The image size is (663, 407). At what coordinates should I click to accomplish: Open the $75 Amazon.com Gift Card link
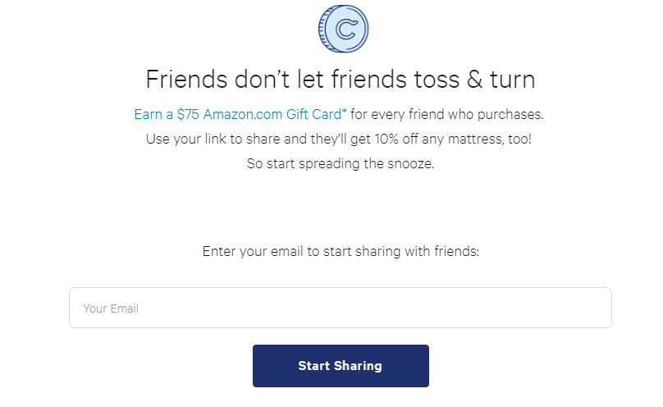pyautogui.click(x=240, y=114)
